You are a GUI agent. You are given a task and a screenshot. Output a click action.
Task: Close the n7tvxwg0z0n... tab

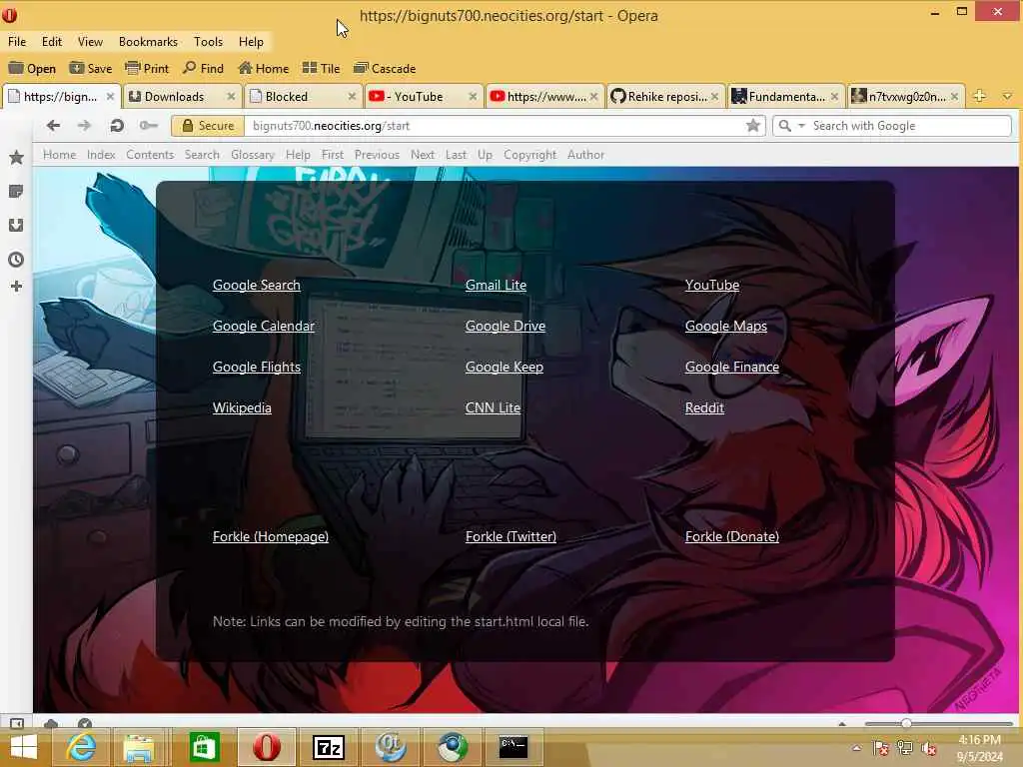point(954,97)
